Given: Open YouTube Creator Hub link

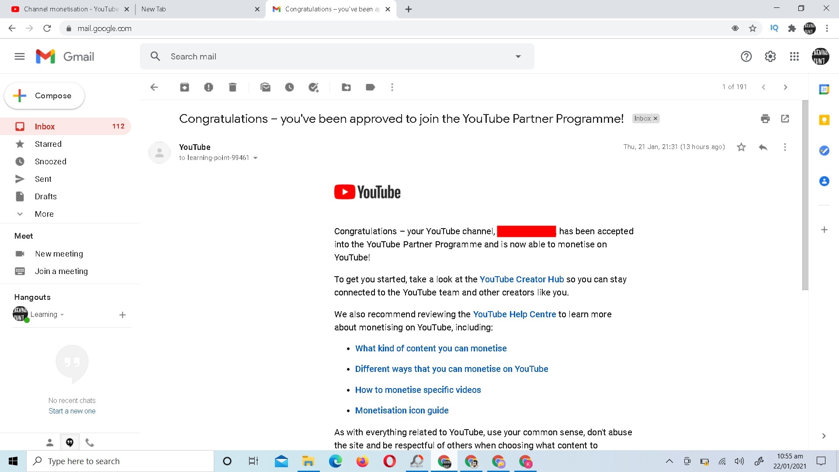Looking at the screenshot, I should click(x=522, y=279).
